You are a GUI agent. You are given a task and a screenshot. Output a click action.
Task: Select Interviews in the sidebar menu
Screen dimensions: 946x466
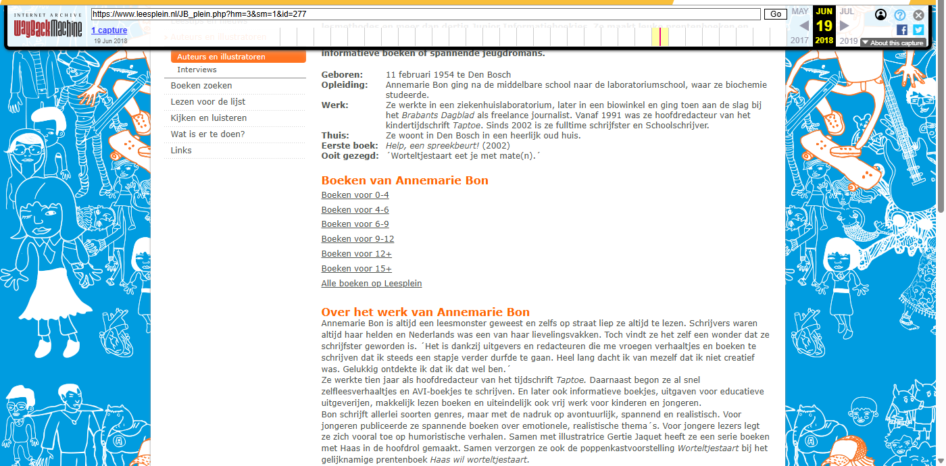197,70
